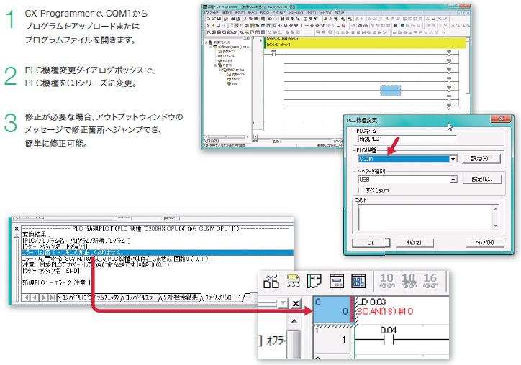Image resolution: width=521 pixels, height=365 pixels.
Task: Switch to the コンパイルエラー output tab
Action: (x=140, y=297)
